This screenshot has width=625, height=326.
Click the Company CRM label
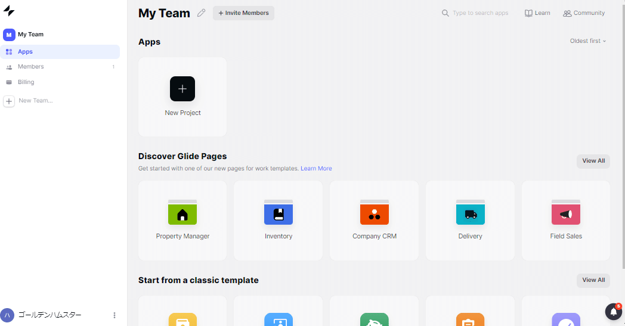pos(375,237)
